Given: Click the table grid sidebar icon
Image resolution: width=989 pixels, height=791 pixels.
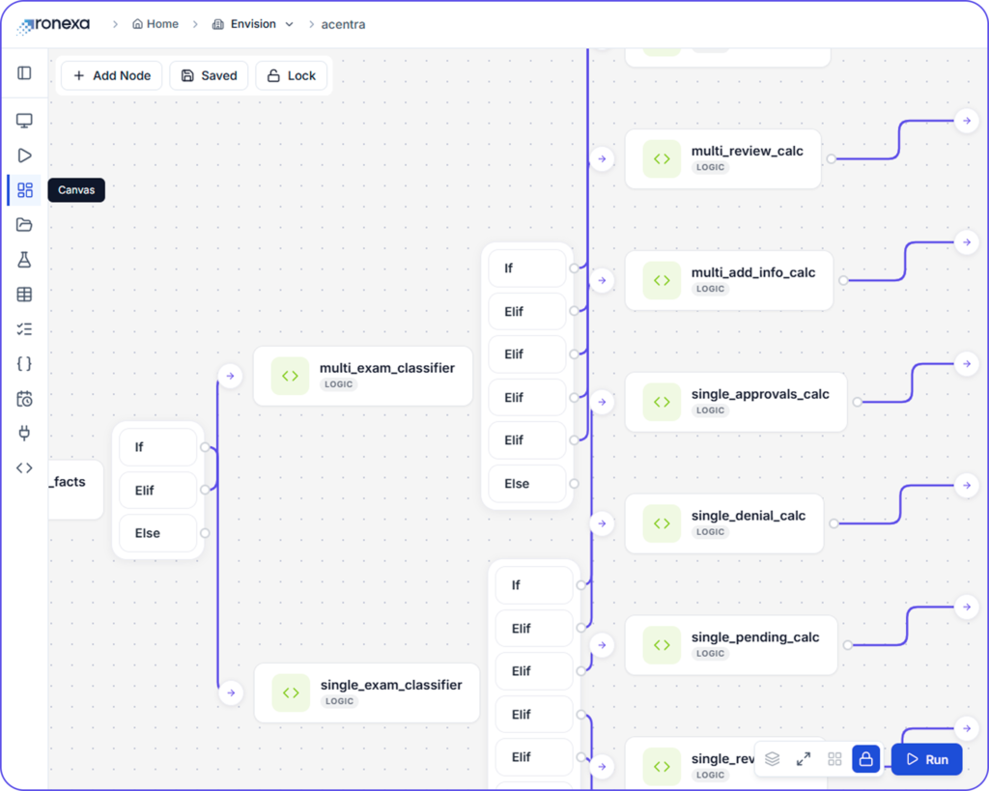Looking at the screenshot, I should pyautogui.click(x=24, y=295).
